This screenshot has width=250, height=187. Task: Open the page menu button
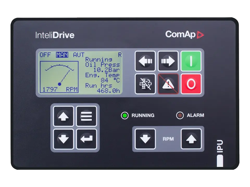(86, 116)
